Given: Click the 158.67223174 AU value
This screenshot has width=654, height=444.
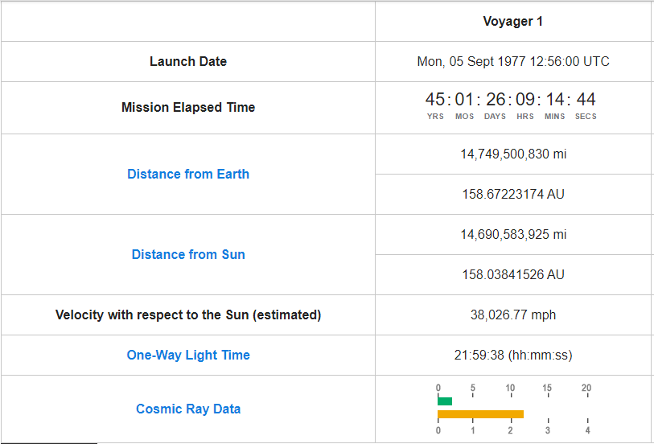Looking at the screenshot, I should pyautogui.click(x=512, y=194).
